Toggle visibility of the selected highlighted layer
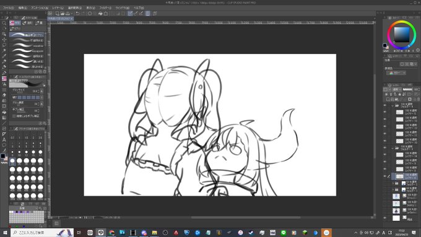421x237 pixels. pos(384,176)
